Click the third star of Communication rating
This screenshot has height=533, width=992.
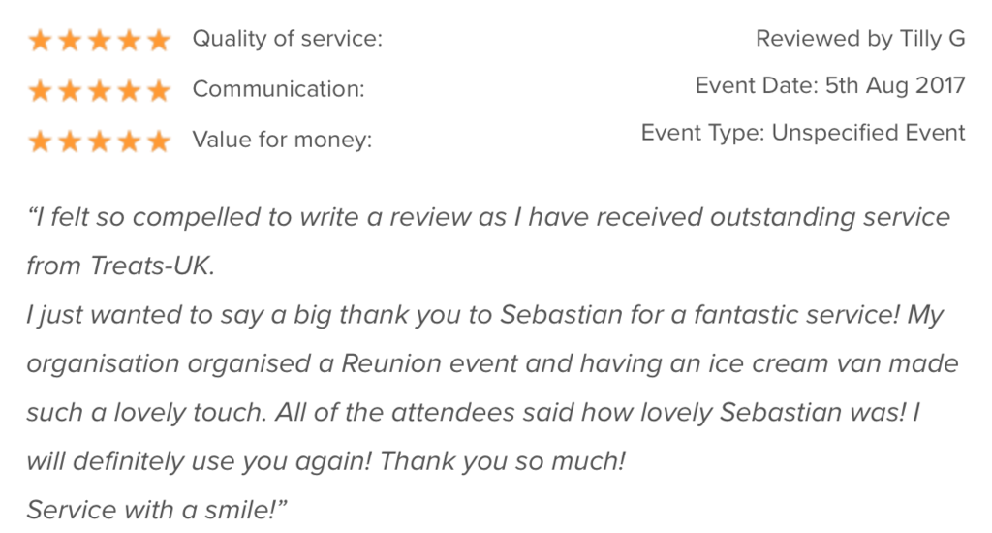(99, 90)
